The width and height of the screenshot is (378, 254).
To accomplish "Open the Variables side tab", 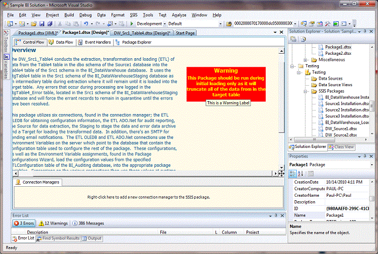I will (x=6, y=67).
